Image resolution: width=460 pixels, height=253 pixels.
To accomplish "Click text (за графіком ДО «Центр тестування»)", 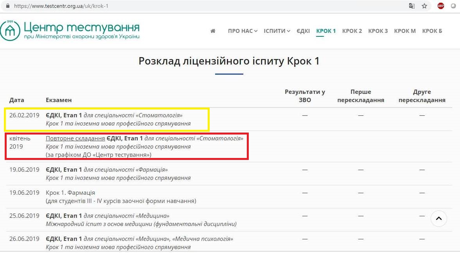I will [x=99, y=155].
